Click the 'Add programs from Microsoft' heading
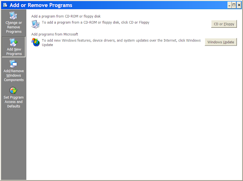 pos(55,34)
